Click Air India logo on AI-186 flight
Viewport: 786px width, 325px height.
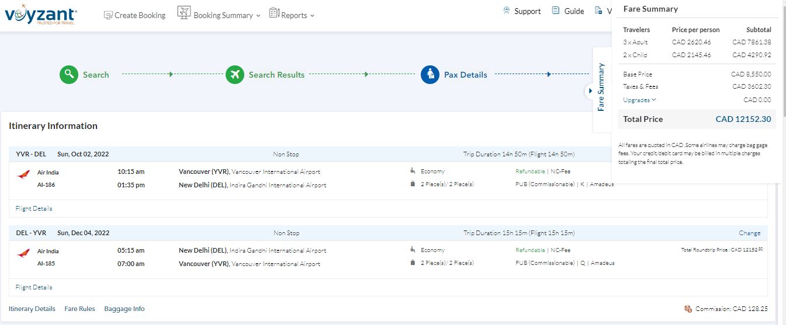24,175
